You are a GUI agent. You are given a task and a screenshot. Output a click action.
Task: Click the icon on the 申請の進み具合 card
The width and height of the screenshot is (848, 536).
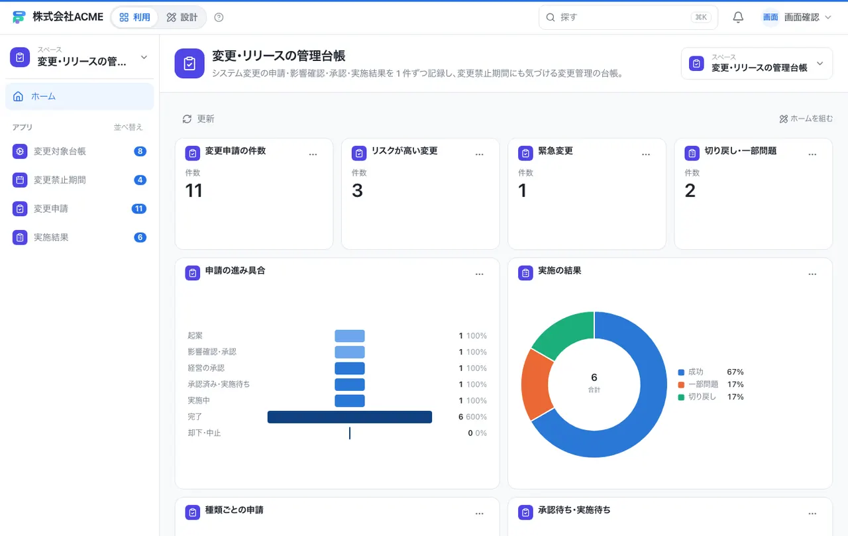(x=192, y=273)
